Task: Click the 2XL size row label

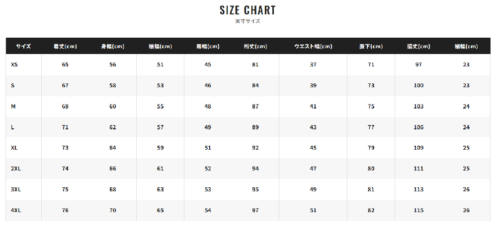Action: pyautogui.click(x=16, y=169)
